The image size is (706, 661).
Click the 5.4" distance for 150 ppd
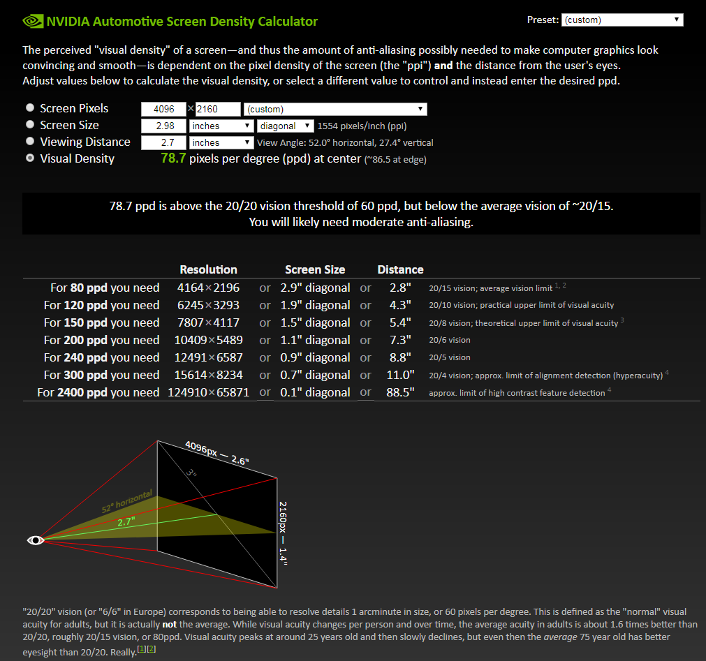click(400, 322)
